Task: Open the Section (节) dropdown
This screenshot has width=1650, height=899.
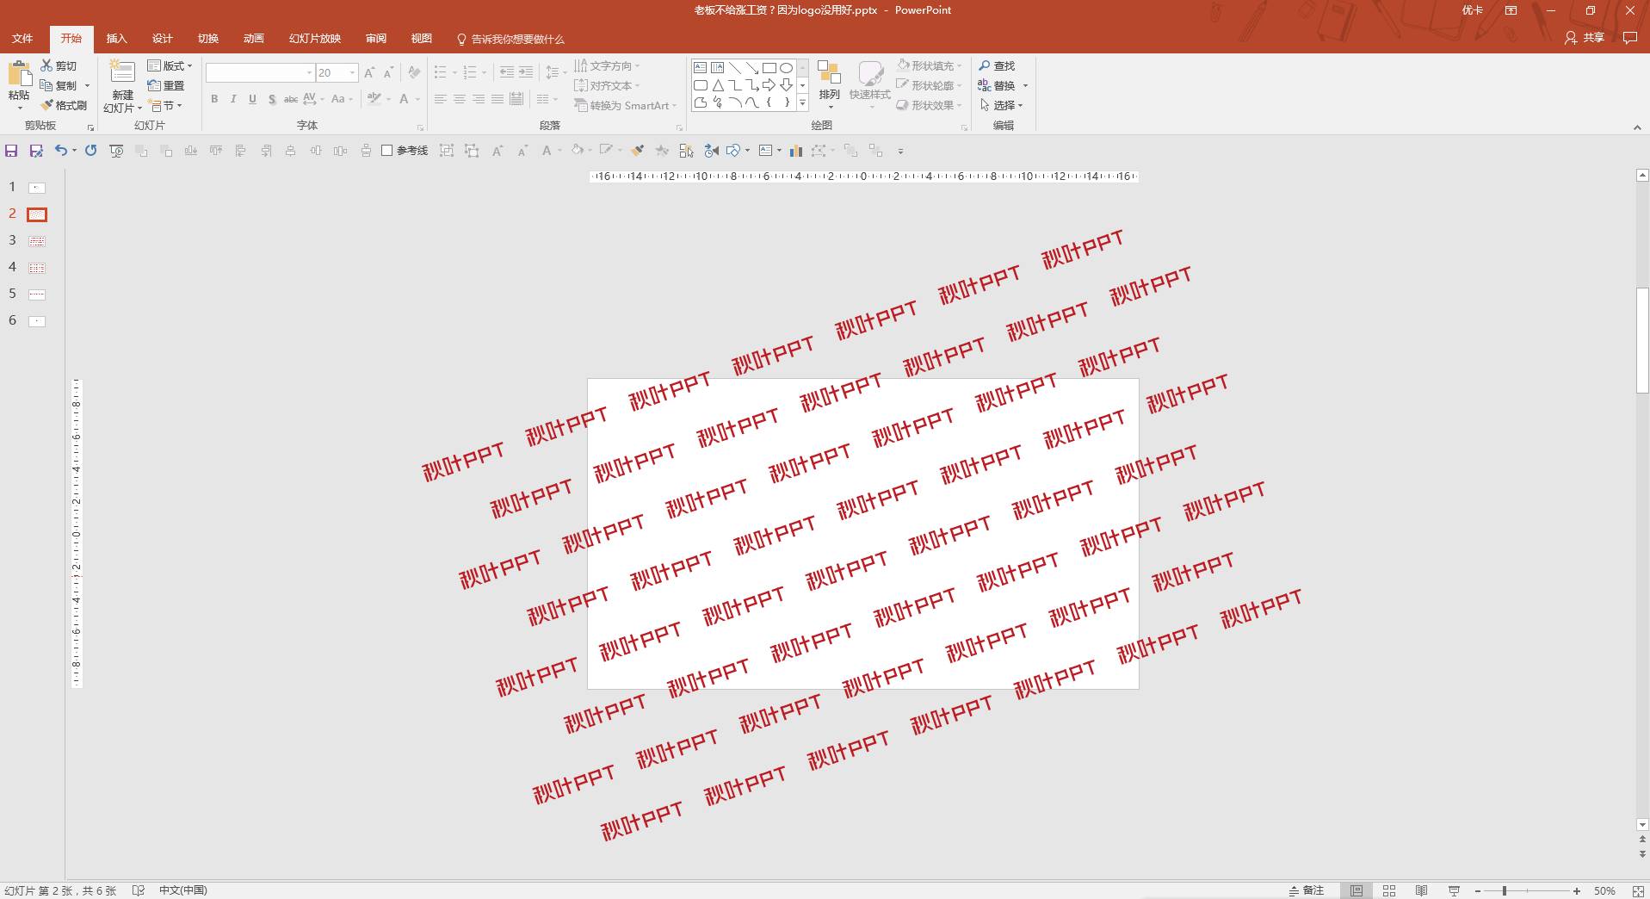Action: (x=165, y=105)
